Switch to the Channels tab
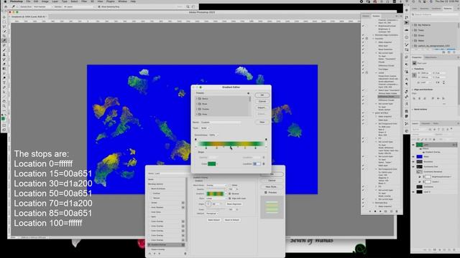 tap(426, 123)
